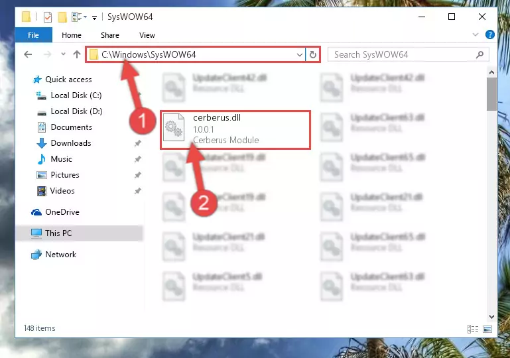The height and width of the screenshot is (358, 510).
Task: Select OneDrive in navigation pane
Action: pos(62,212)
